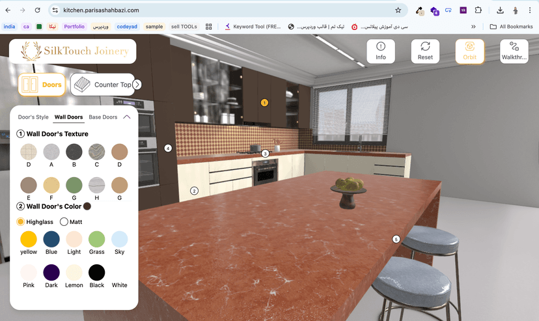Switch to Orbit camera mode

click(469, 51)
